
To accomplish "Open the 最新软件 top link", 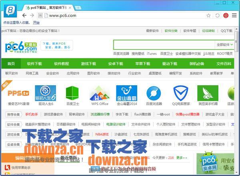I will (x=152, y=31).
